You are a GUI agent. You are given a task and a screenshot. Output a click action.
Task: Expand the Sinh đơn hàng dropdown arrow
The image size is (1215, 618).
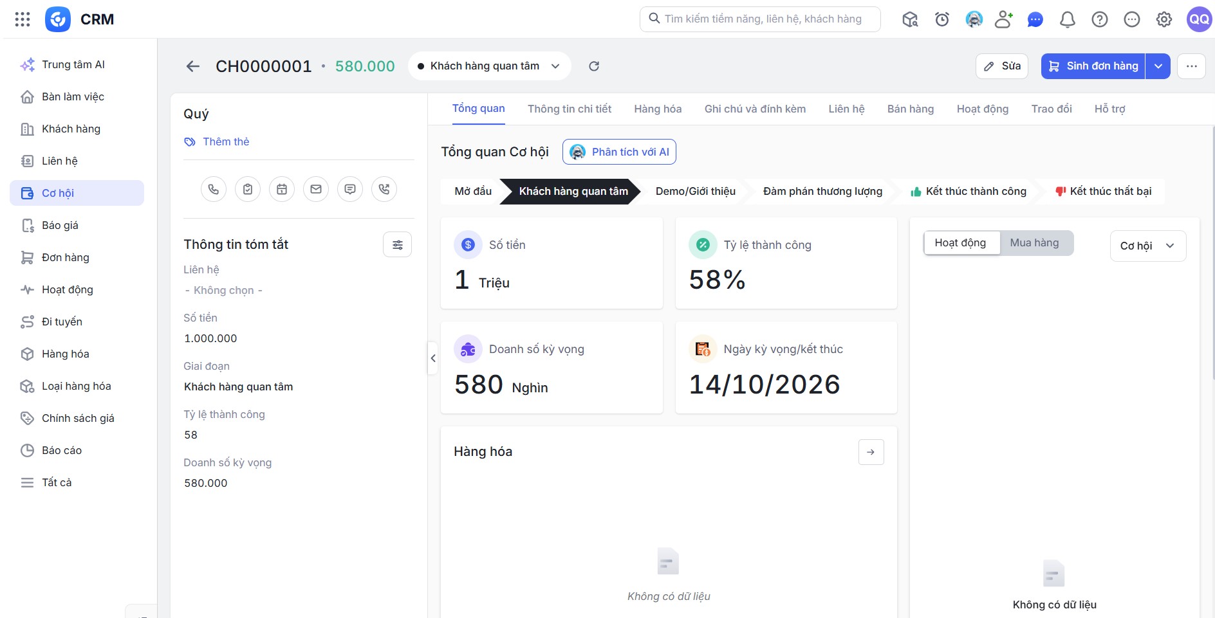coord(1158,66)
